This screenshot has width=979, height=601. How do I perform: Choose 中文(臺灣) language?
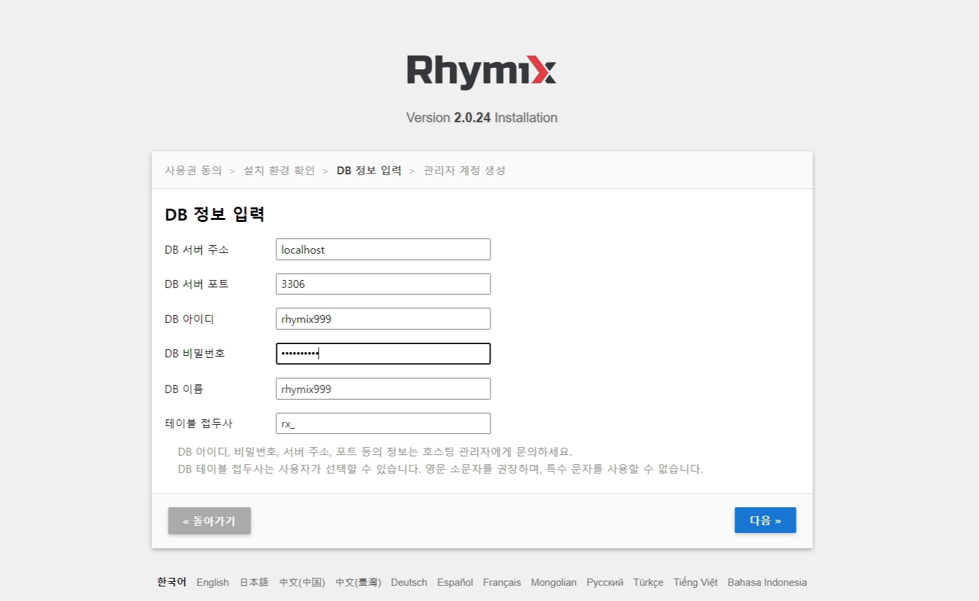[358, 583]
